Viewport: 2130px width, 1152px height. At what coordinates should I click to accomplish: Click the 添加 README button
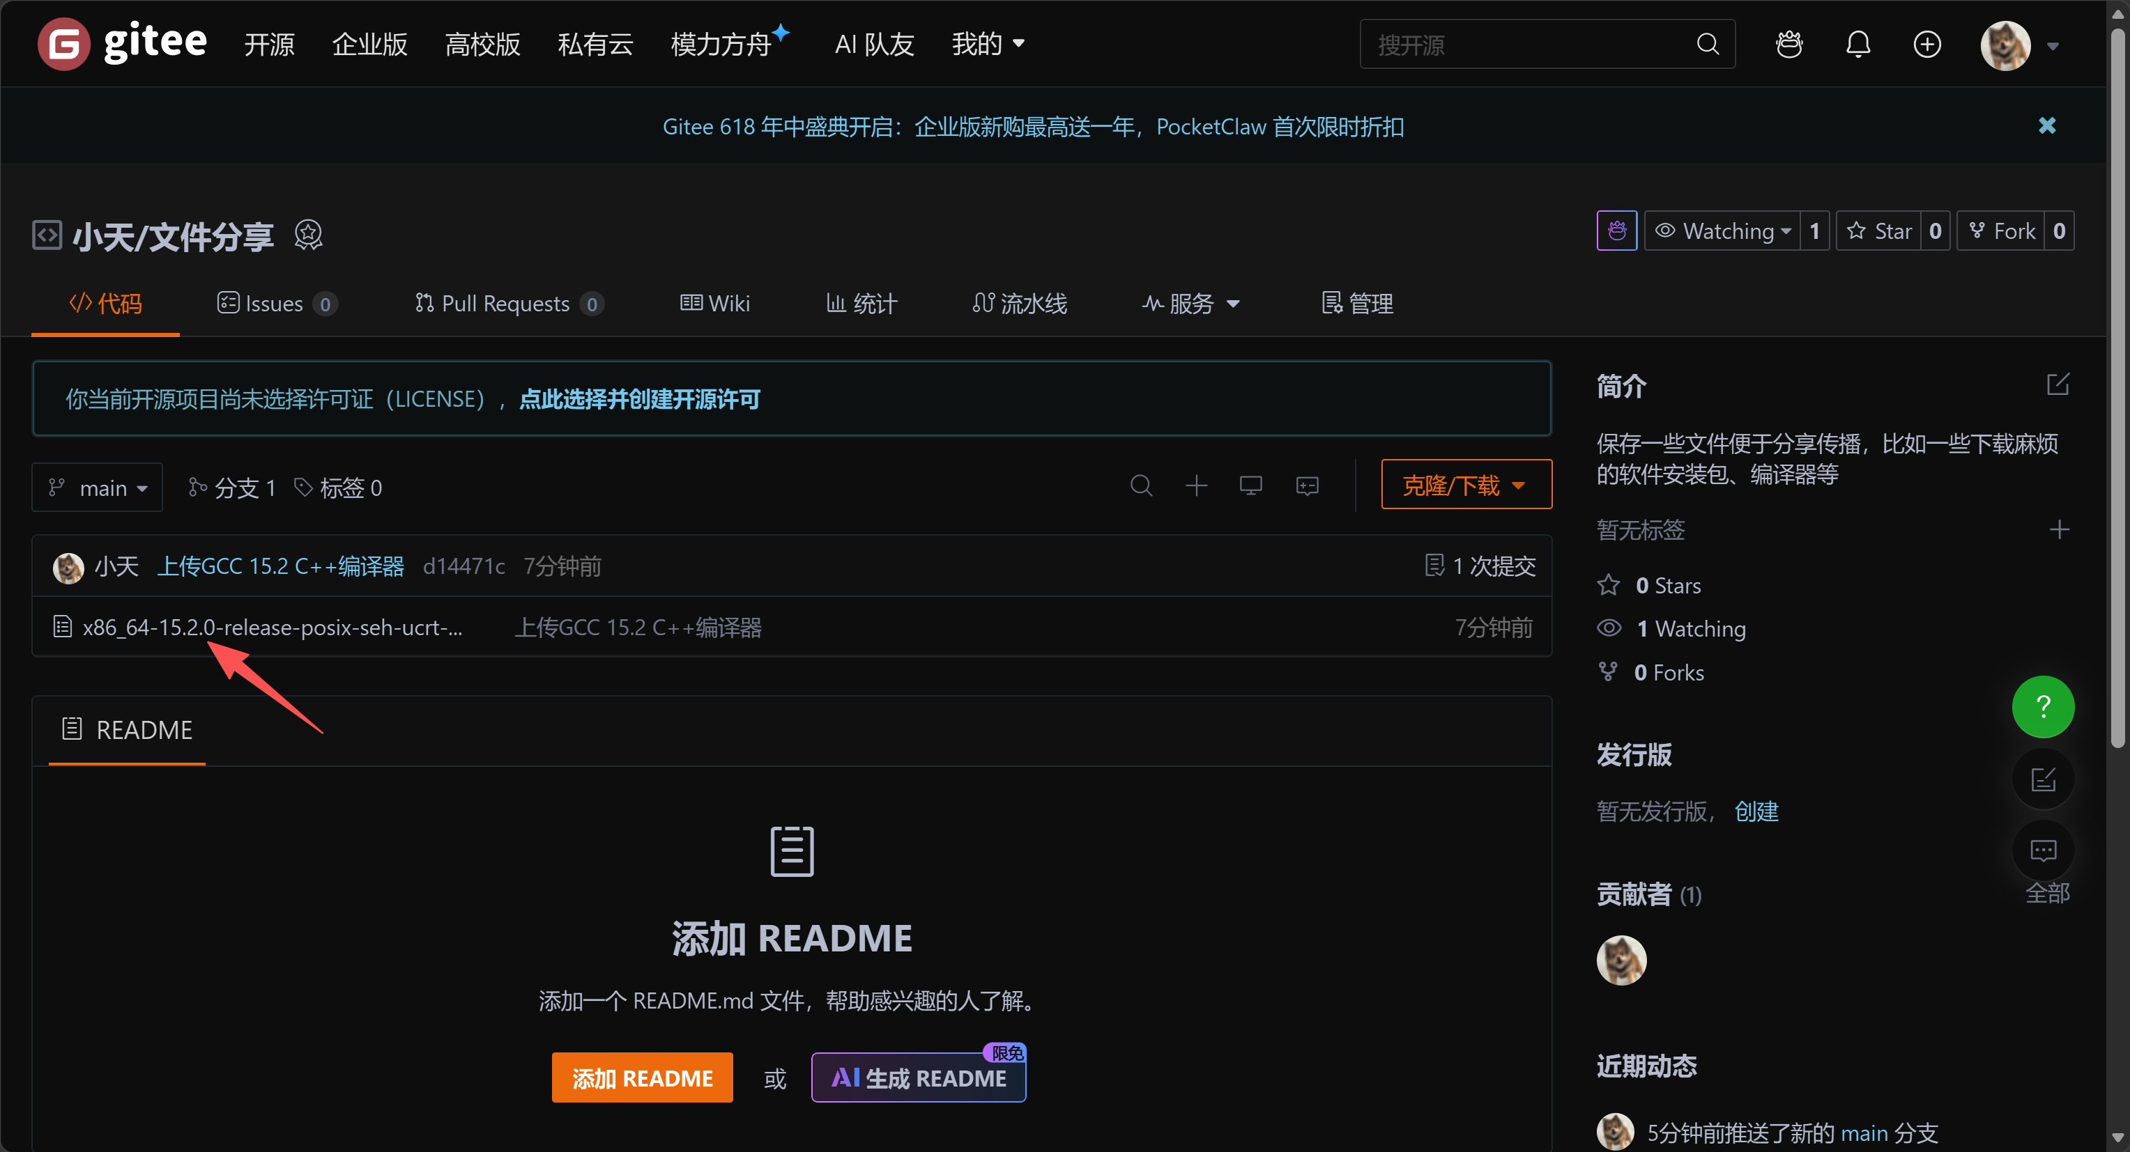(x=643, y=1077)
